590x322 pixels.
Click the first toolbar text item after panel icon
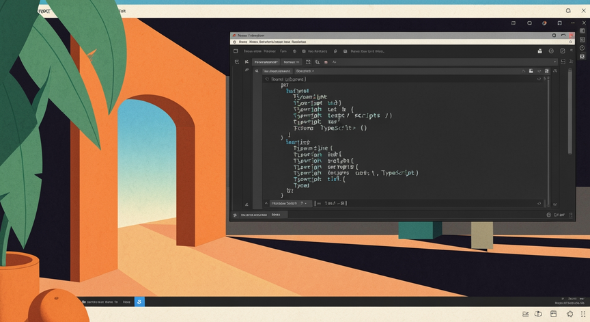click(x=252, y=51)
